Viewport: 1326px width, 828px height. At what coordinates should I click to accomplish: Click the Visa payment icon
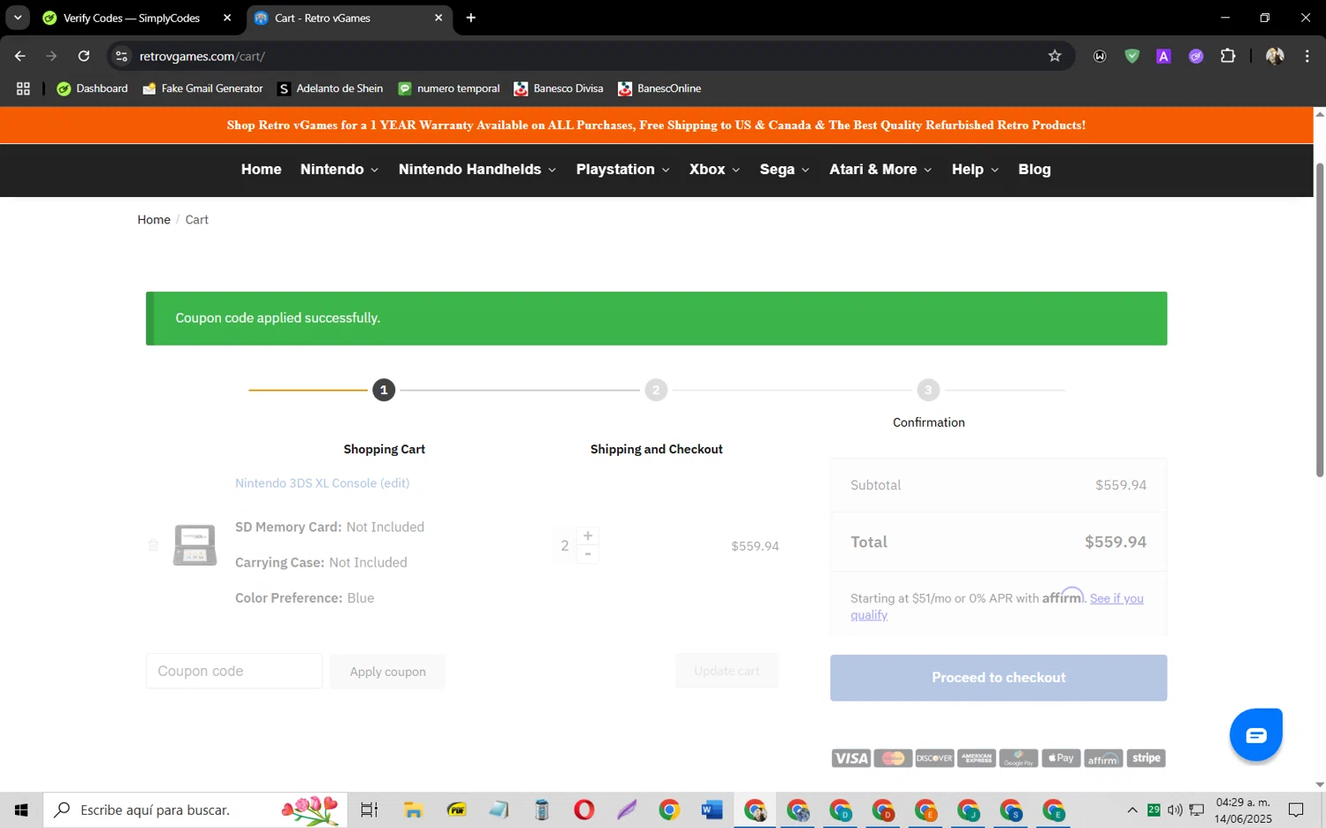pyautogui.click(x=851, y=758)
